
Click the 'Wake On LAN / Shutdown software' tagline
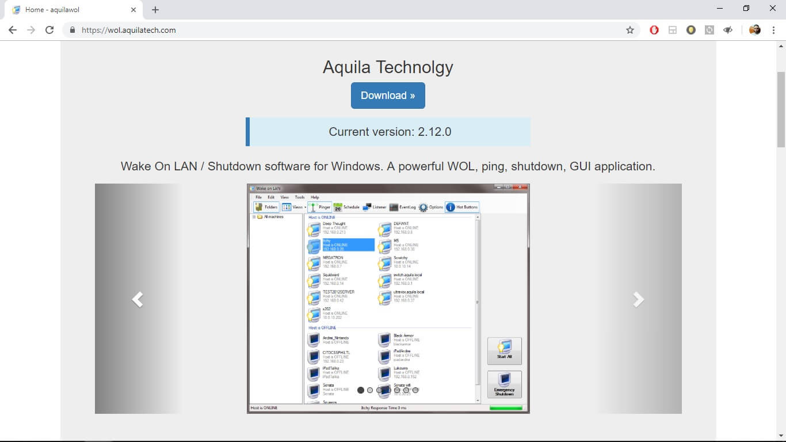388,166
